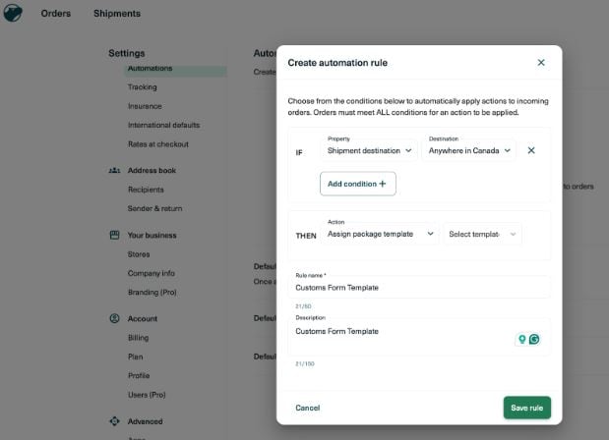
Task: Click the app logo in top-left corner
Action: point(13,13)
